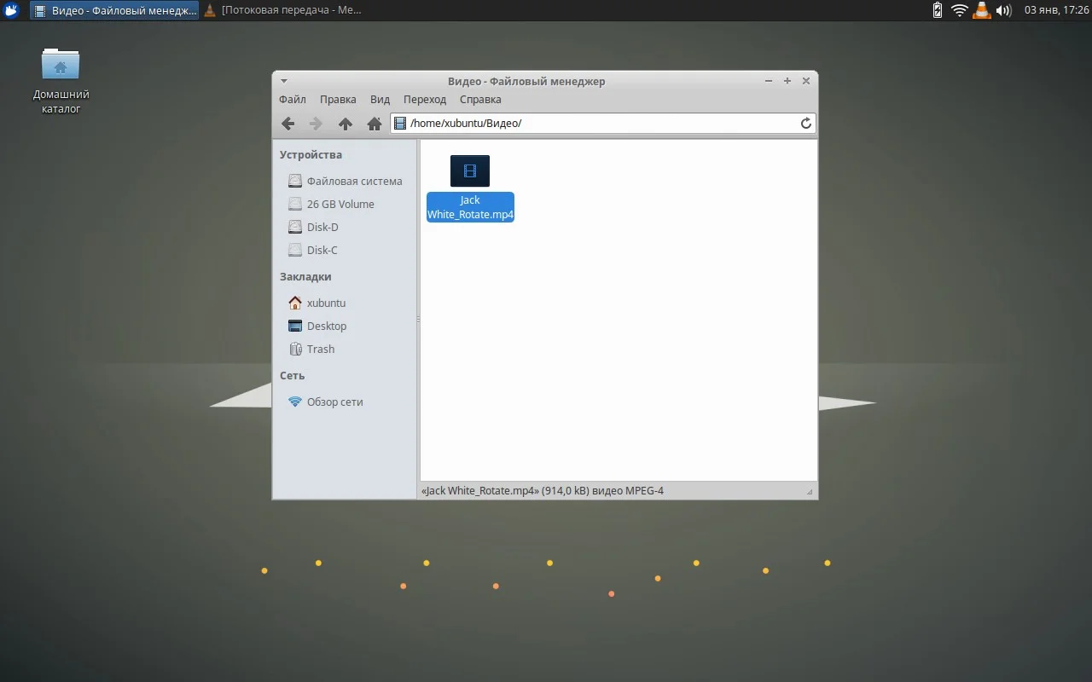Click the Desktop bookmark icon

(x=295, y=326)
